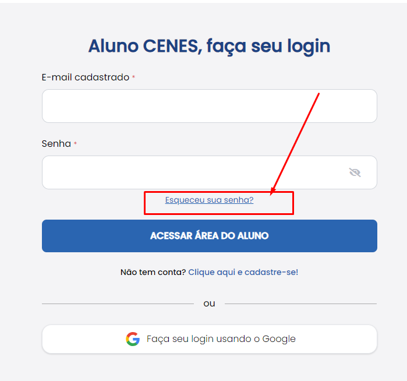
Task: Click the Senha field label
Action: coord(56,144)
